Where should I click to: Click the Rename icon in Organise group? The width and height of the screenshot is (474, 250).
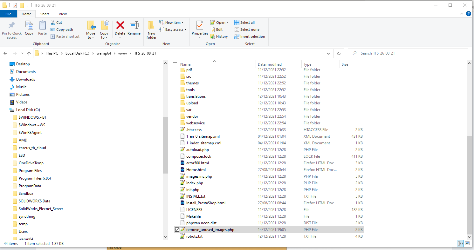(134, 25)
